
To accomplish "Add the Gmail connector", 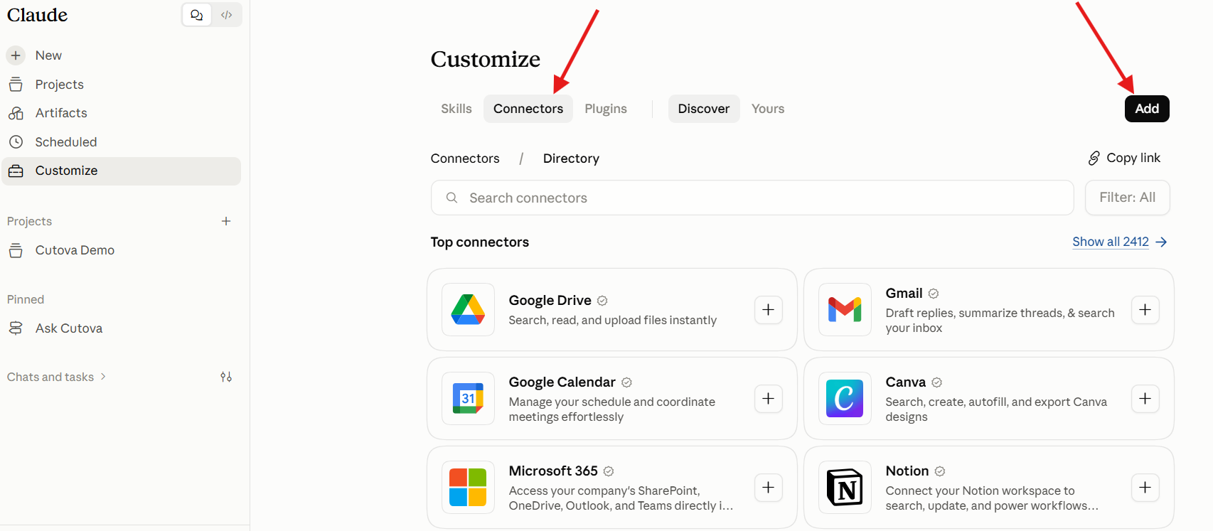I will click(x=1145, y=310).
